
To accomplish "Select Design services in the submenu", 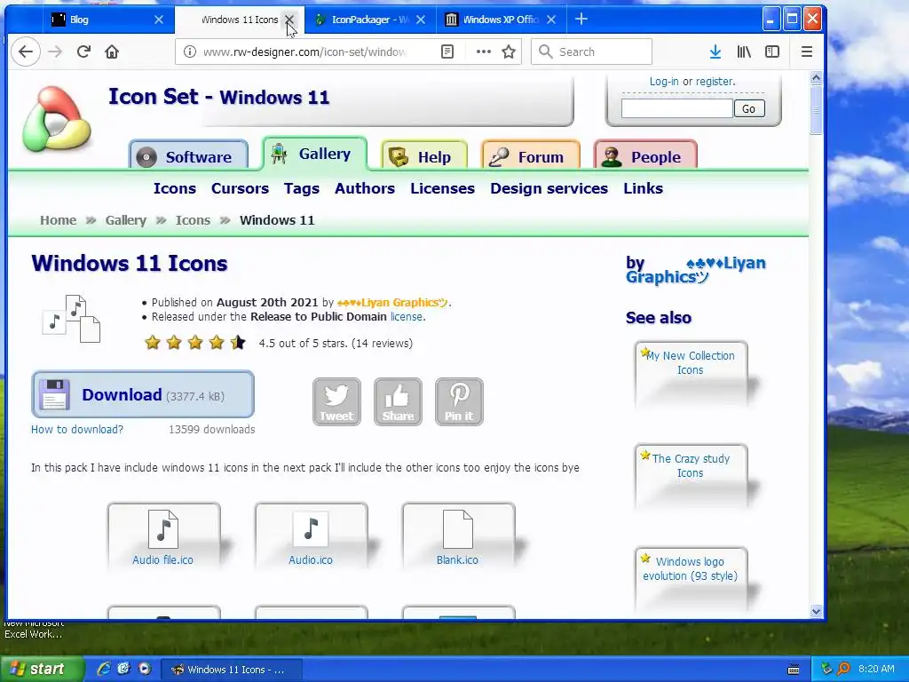I will coord(549,188).
